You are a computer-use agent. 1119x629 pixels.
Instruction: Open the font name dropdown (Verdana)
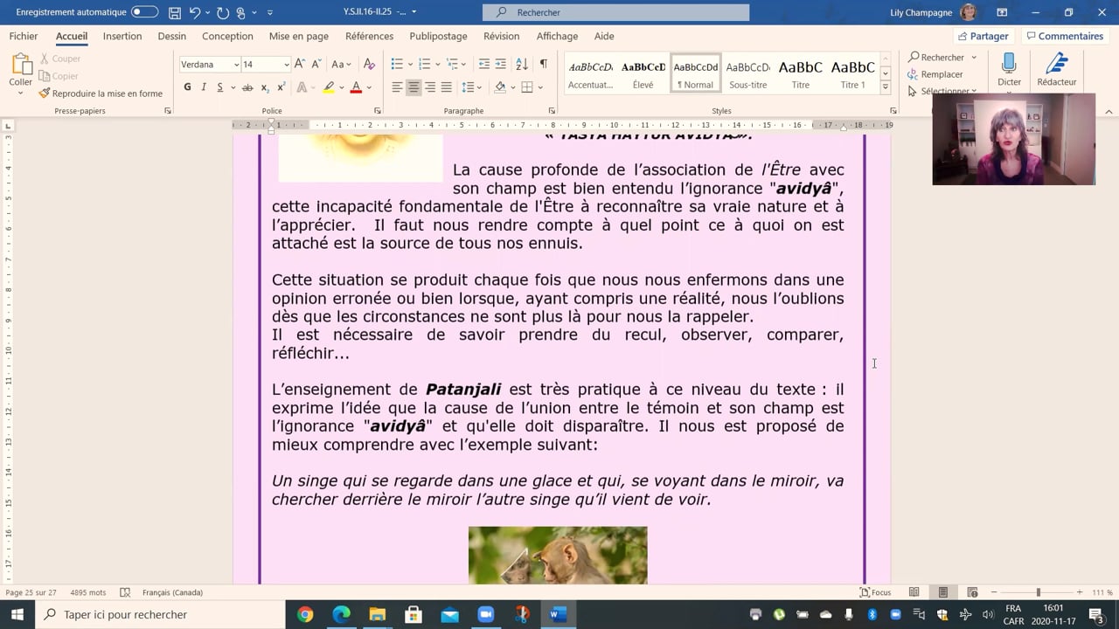click(x=236, y=65)
